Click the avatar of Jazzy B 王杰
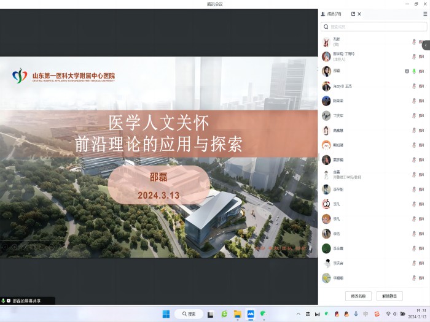 (x=326, y=86)
